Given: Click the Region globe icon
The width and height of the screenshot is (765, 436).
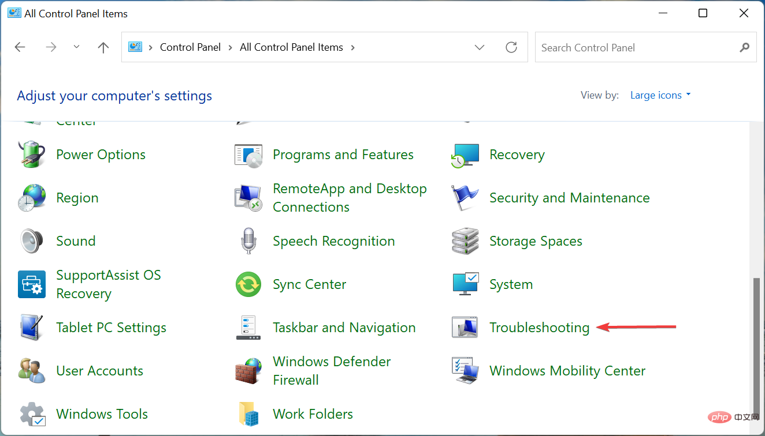Looking at the screenshot, I should 32,198.
